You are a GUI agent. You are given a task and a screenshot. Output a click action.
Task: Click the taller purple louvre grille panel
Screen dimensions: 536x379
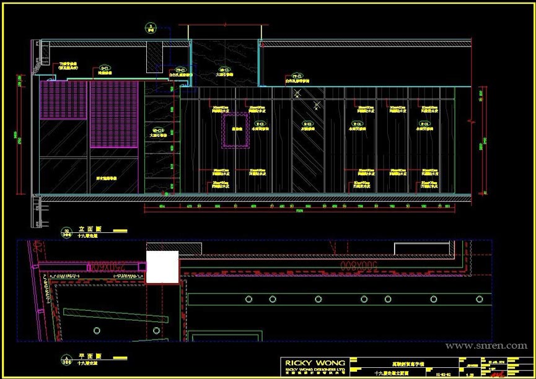point(114,115)
